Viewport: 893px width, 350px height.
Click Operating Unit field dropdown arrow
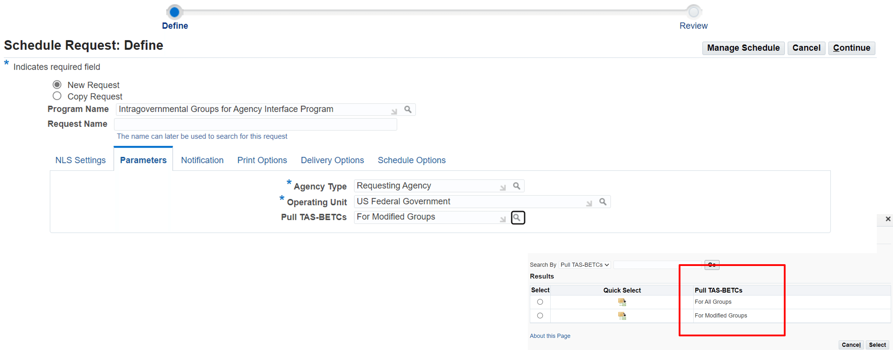(589, 203)
